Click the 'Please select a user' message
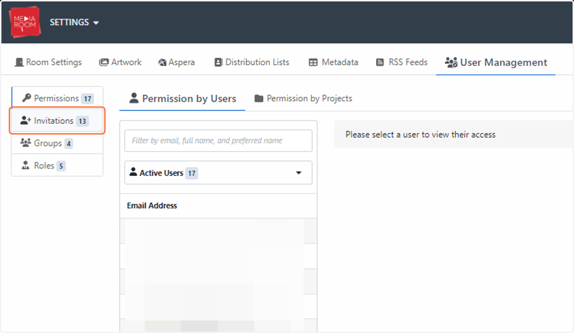The height and width of the screenshot is (333, 574). pyautogui.click(x=420, y=134)
